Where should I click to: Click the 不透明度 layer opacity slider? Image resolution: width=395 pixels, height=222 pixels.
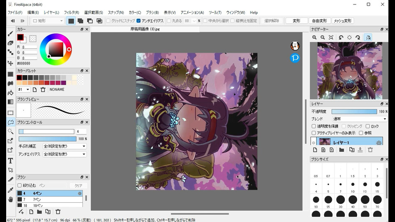coord(354,111)
